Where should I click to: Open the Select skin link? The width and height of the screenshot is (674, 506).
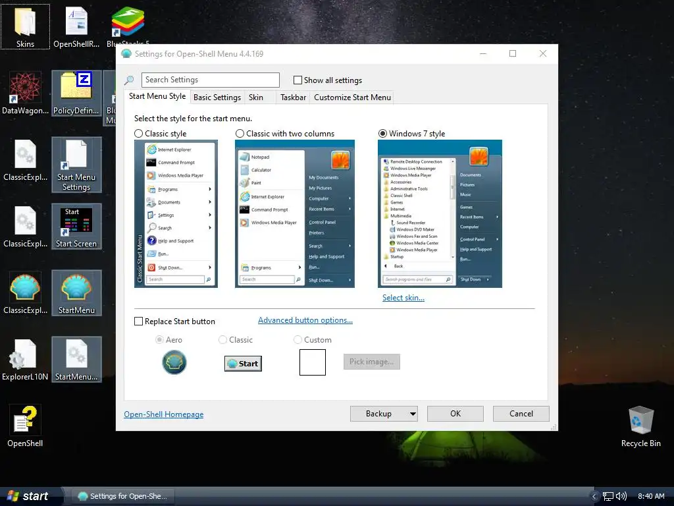click(x=403, y=298)
